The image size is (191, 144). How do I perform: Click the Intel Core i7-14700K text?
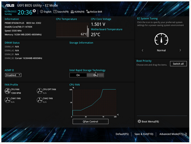coord(18,27)
